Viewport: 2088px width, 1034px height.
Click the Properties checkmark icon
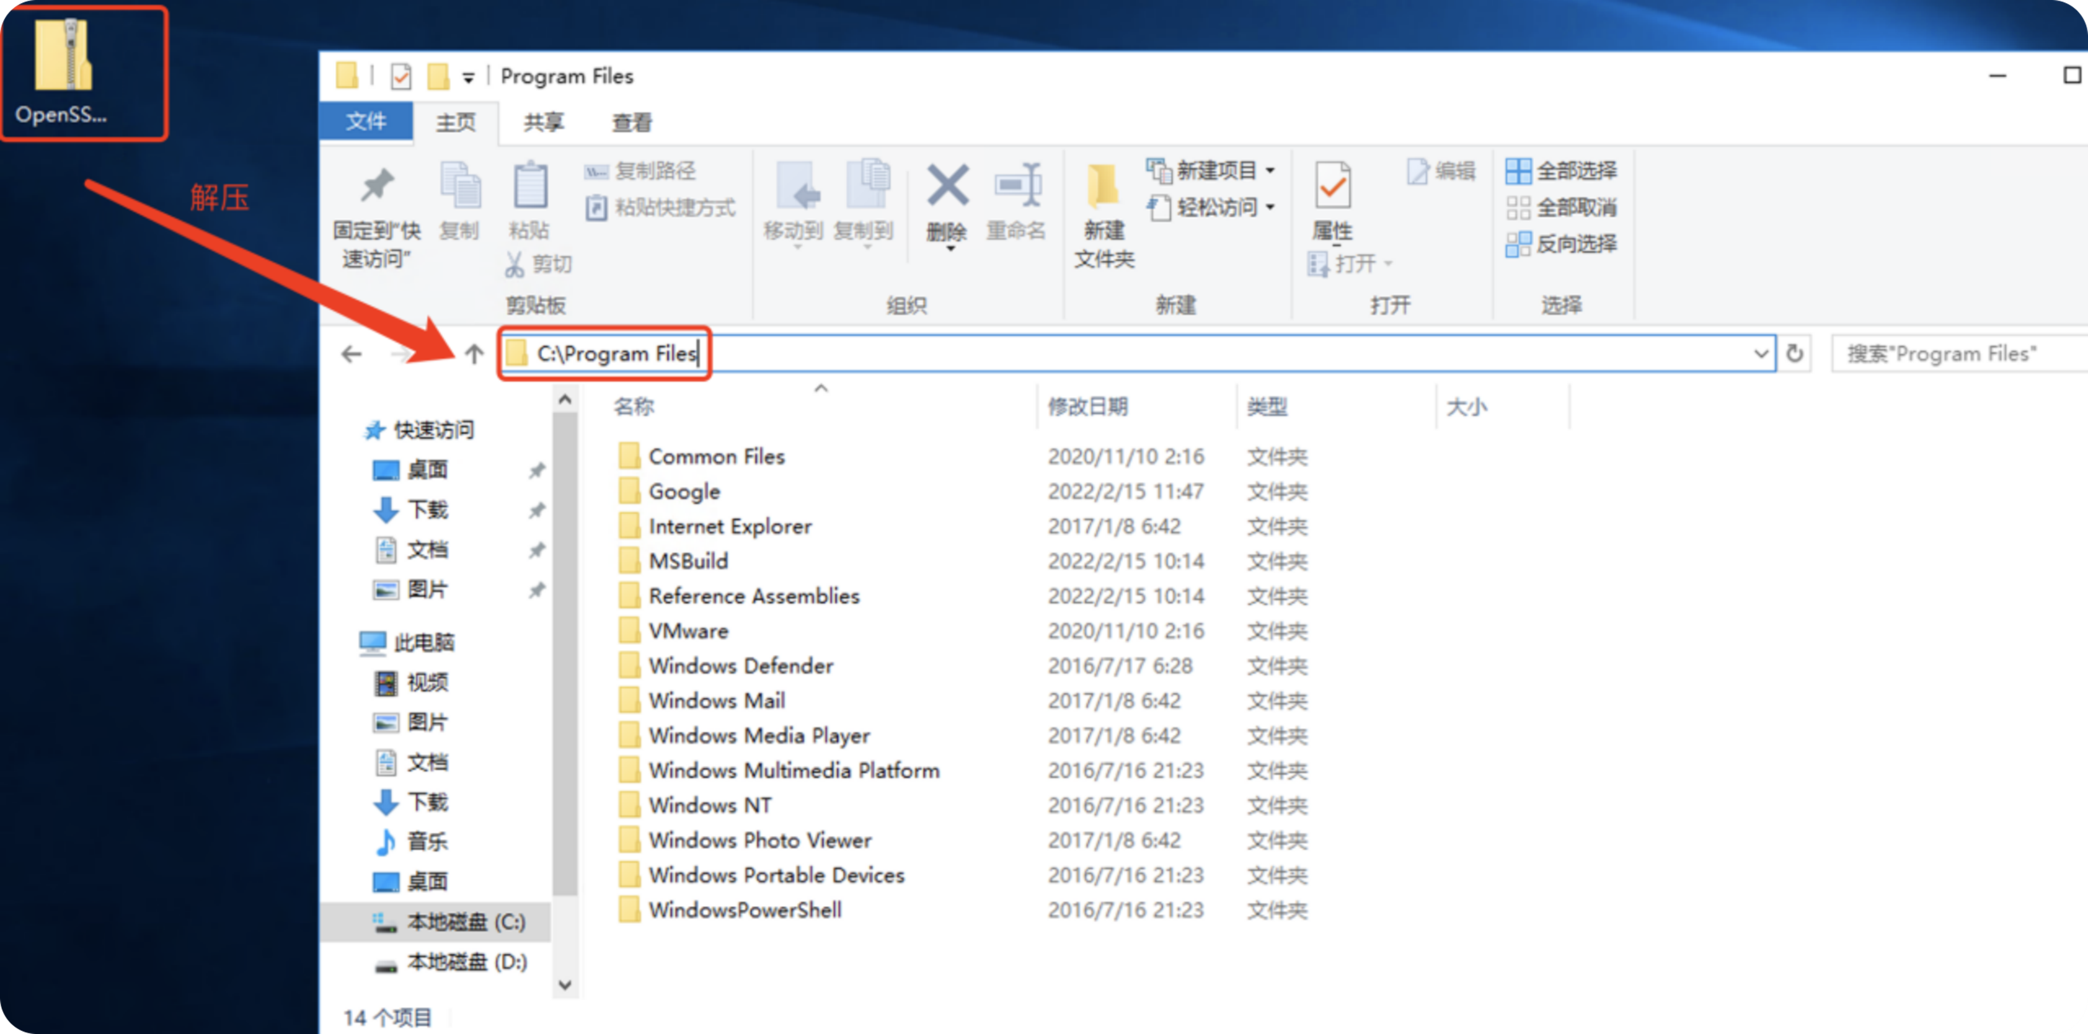tap(1333, 186)
